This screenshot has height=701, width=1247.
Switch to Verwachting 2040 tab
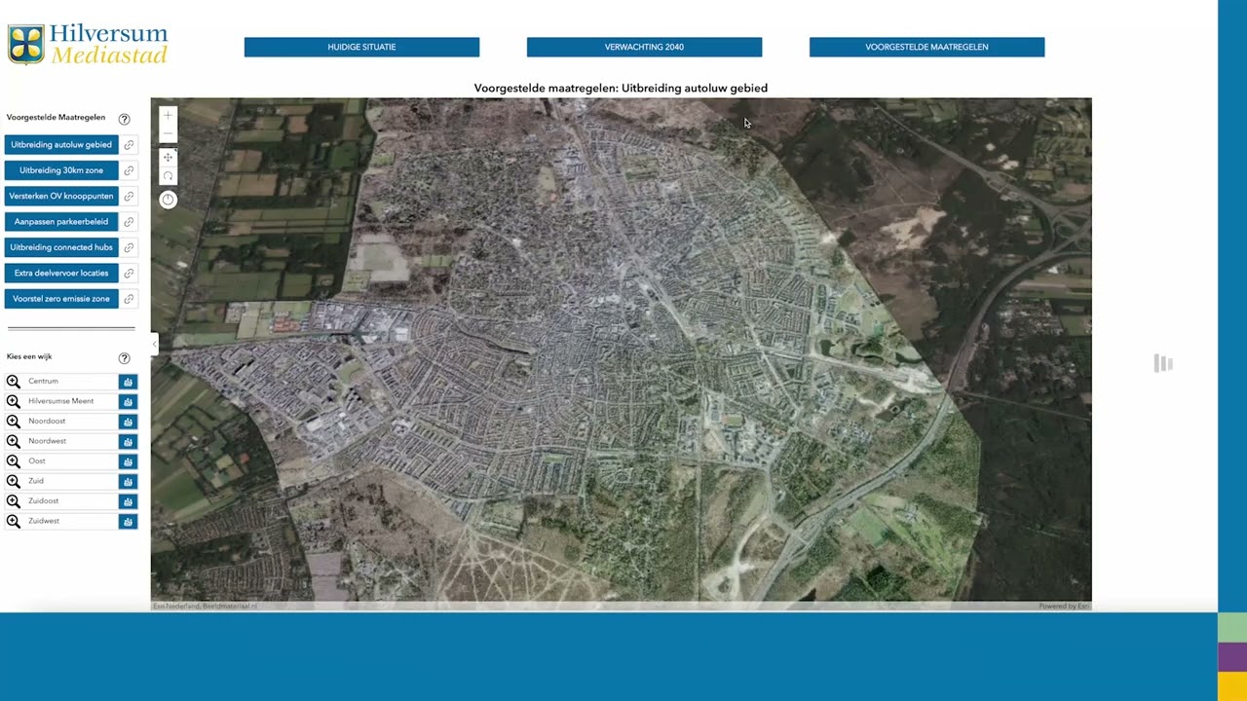(x=644, y=47)
